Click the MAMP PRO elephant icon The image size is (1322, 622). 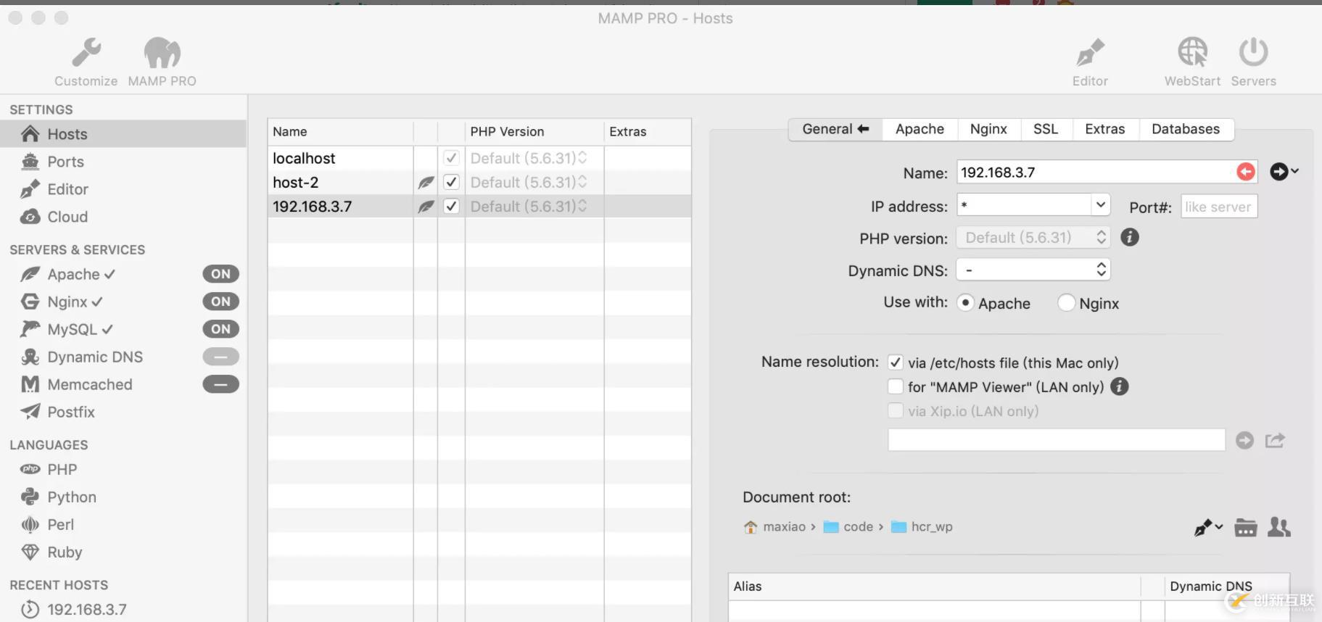point(162,52)
